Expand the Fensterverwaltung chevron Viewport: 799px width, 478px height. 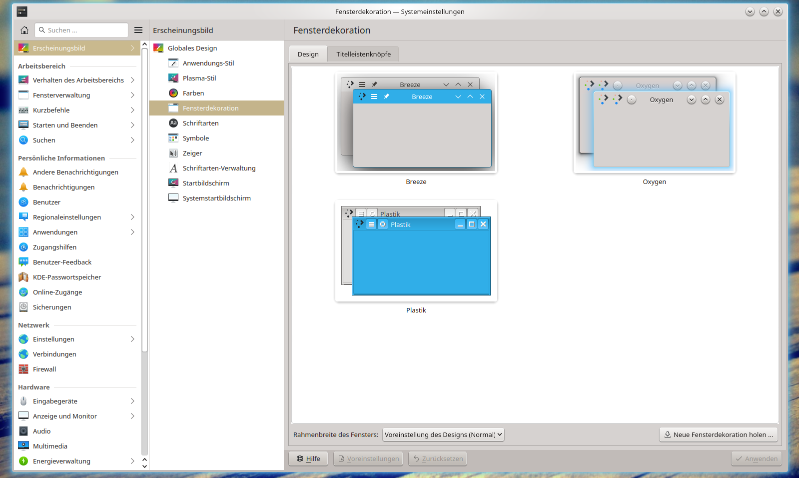[132, 95]
